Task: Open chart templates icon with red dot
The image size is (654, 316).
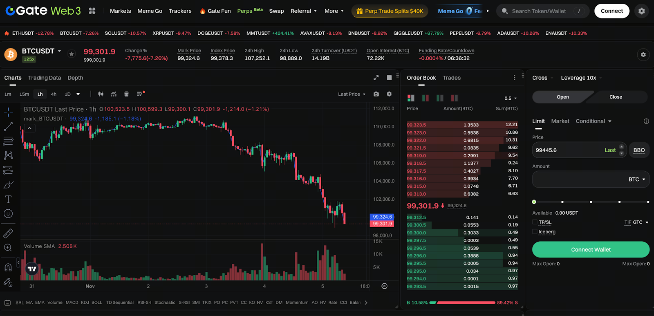Action: [x=140, y=94]
